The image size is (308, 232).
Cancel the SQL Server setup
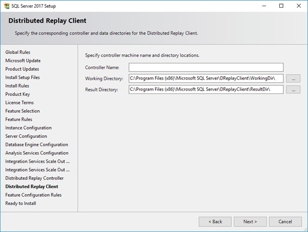[285, 222]
